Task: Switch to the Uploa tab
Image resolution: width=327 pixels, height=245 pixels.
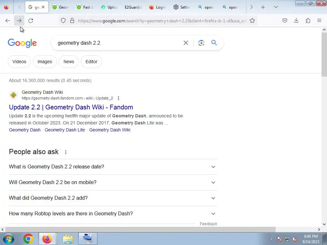Action: point(109,7)
